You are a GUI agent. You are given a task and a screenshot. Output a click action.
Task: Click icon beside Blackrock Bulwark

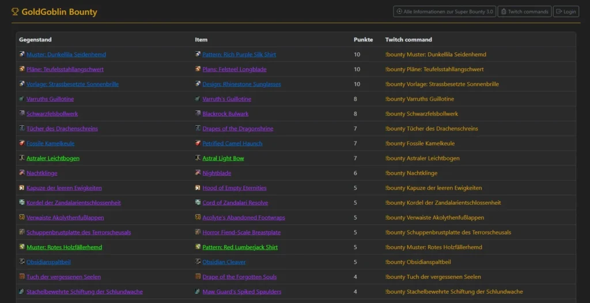point(198,114)
